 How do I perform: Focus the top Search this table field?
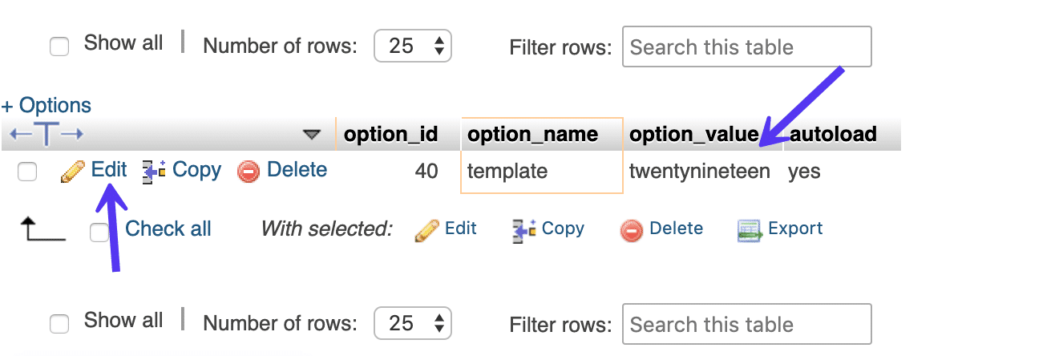coord(746,47)
